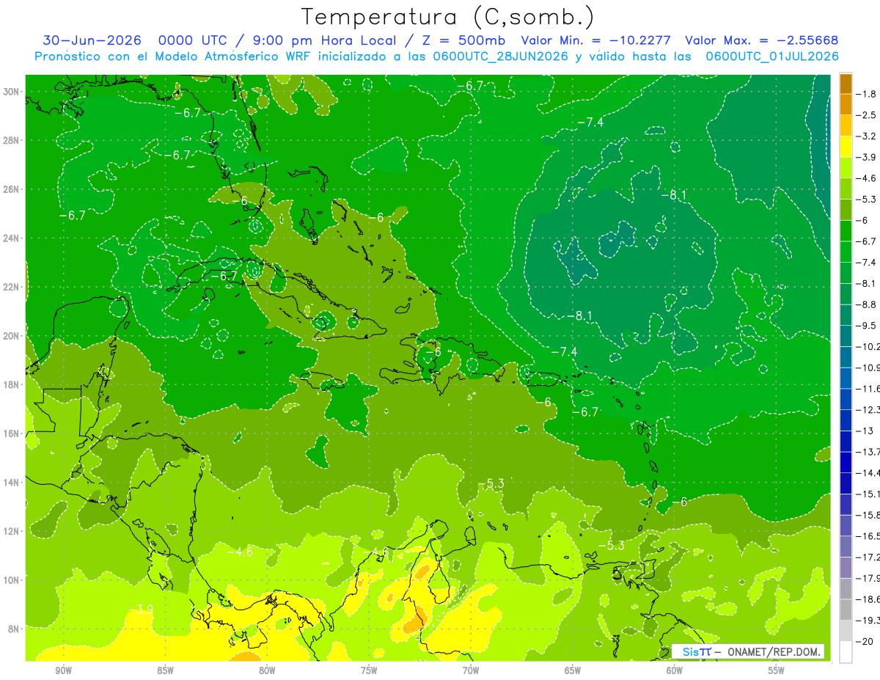Pick the gray colorbar swatch between -18.6 and -19.3
880x680 pixels.
click(846, 610)
